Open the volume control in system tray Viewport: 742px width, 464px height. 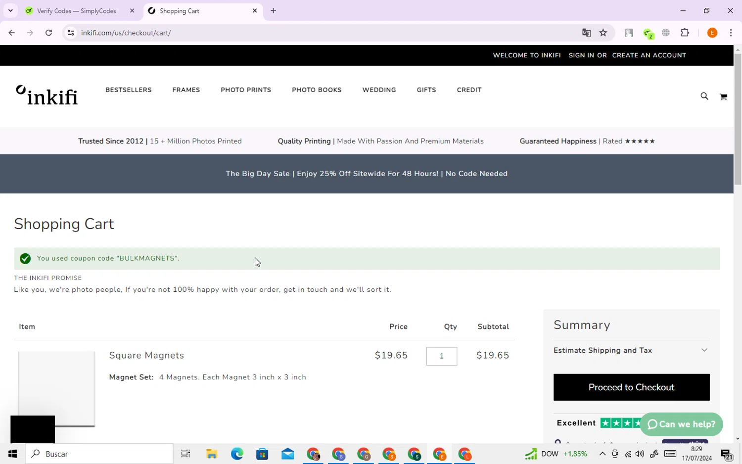point(640,454)
